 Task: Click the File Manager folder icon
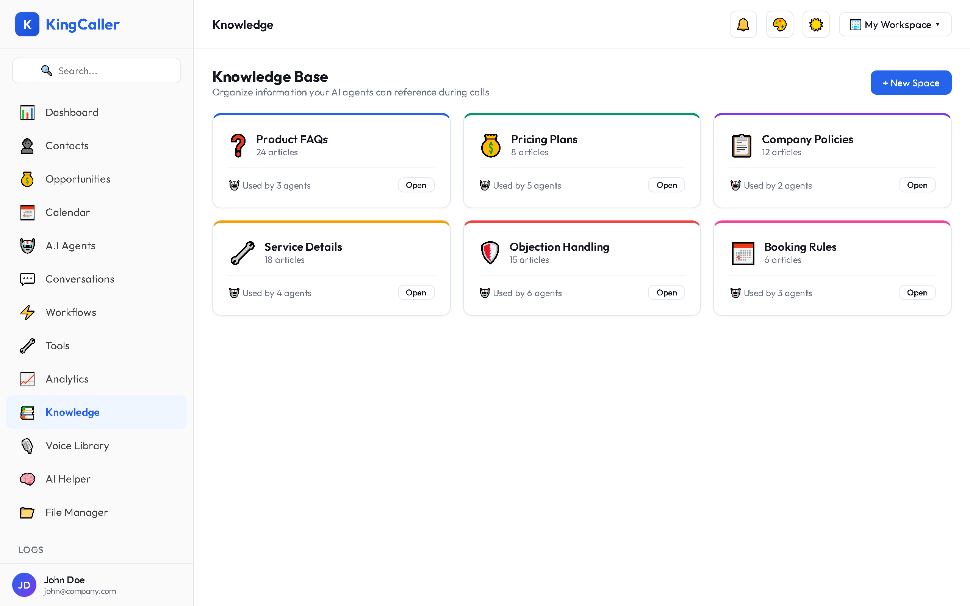[x=27, y=512]
